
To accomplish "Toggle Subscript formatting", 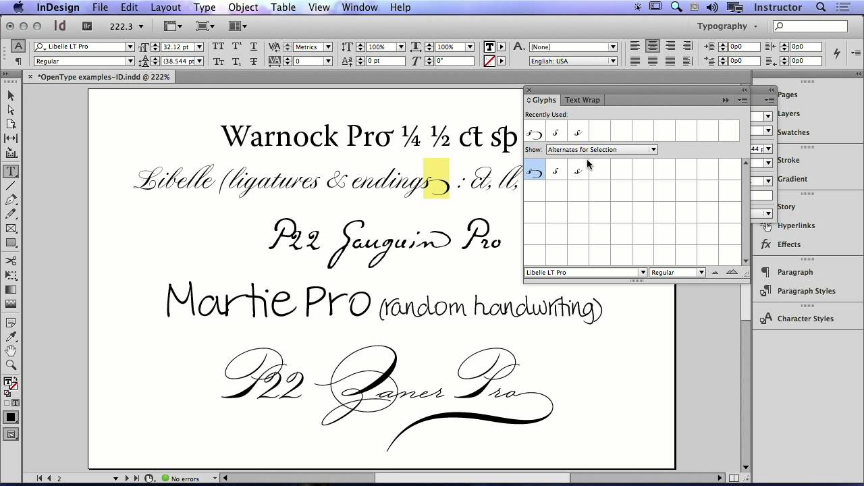I will pos(236,61).
